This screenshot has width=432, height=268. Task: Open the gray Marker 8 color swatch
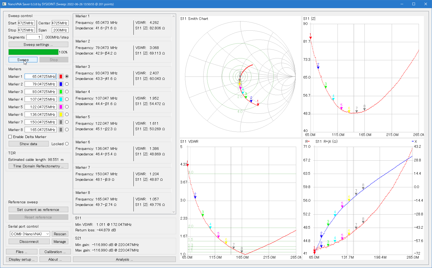pos(61,130)
